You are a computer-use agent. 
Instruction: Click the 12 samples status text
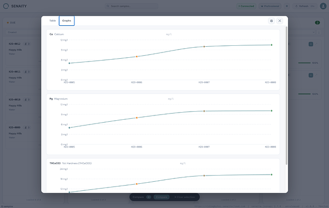coord(7,207)
